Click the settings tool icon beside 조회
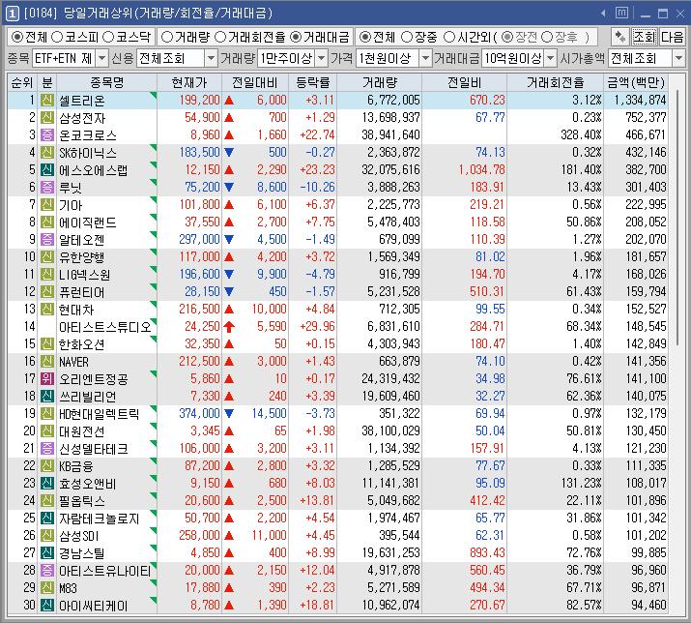The width and height of the screenshot is (691, 623). 620,37
